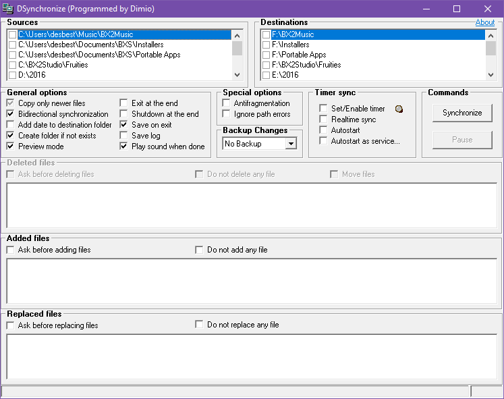The image size is (504, 399).
Task: Check Ignore path errors
Action: tap(226, 114)
